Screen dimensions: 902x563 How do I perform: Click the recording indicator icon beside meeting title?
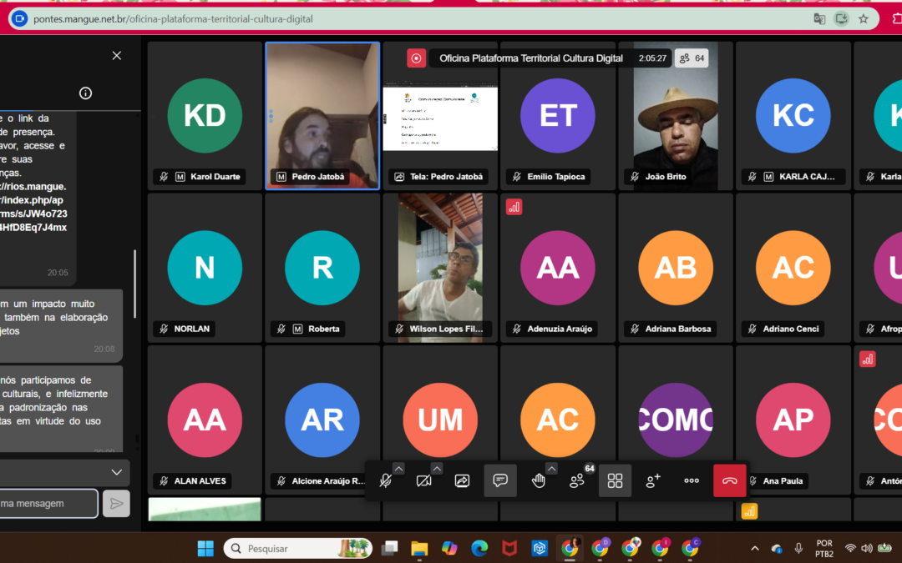click(x=416, y=58)
